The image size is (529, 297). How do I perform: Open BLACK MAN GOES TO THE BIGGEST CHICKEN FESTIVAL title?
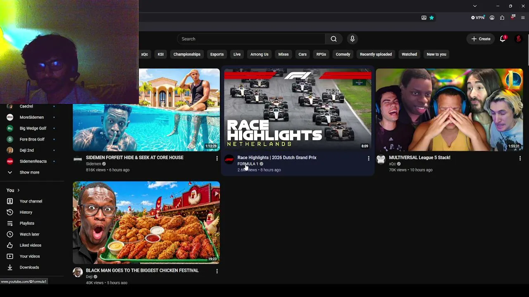[x=142, y=271]
